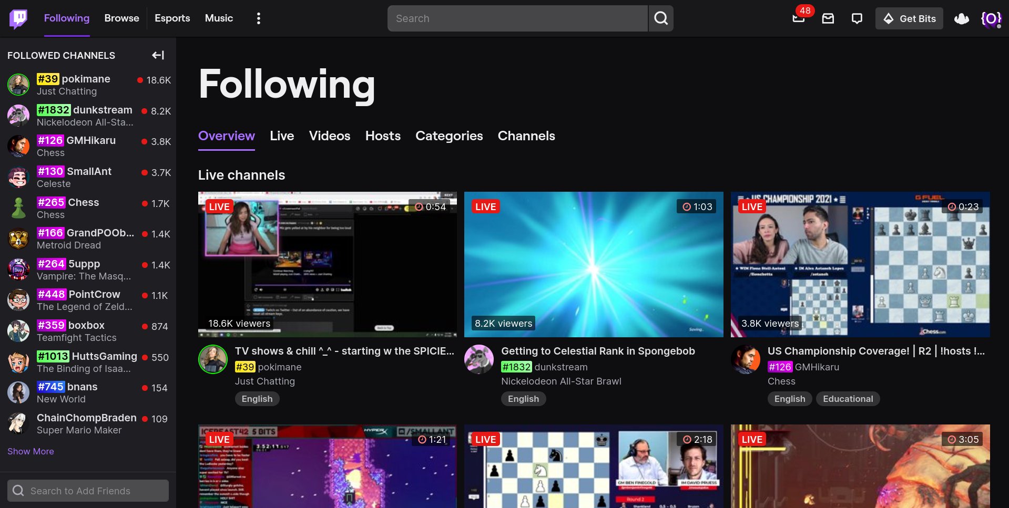
Task: Click ChainChompBraden's avatar in the sidebar
Action: click(x=18, y=423)
